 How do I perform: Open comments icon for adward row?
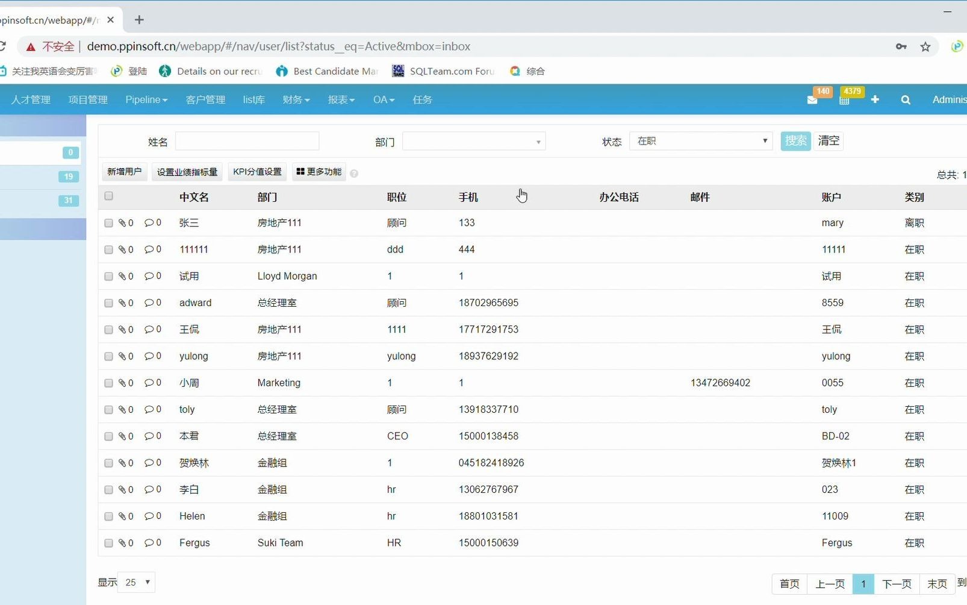click(149, 302)
